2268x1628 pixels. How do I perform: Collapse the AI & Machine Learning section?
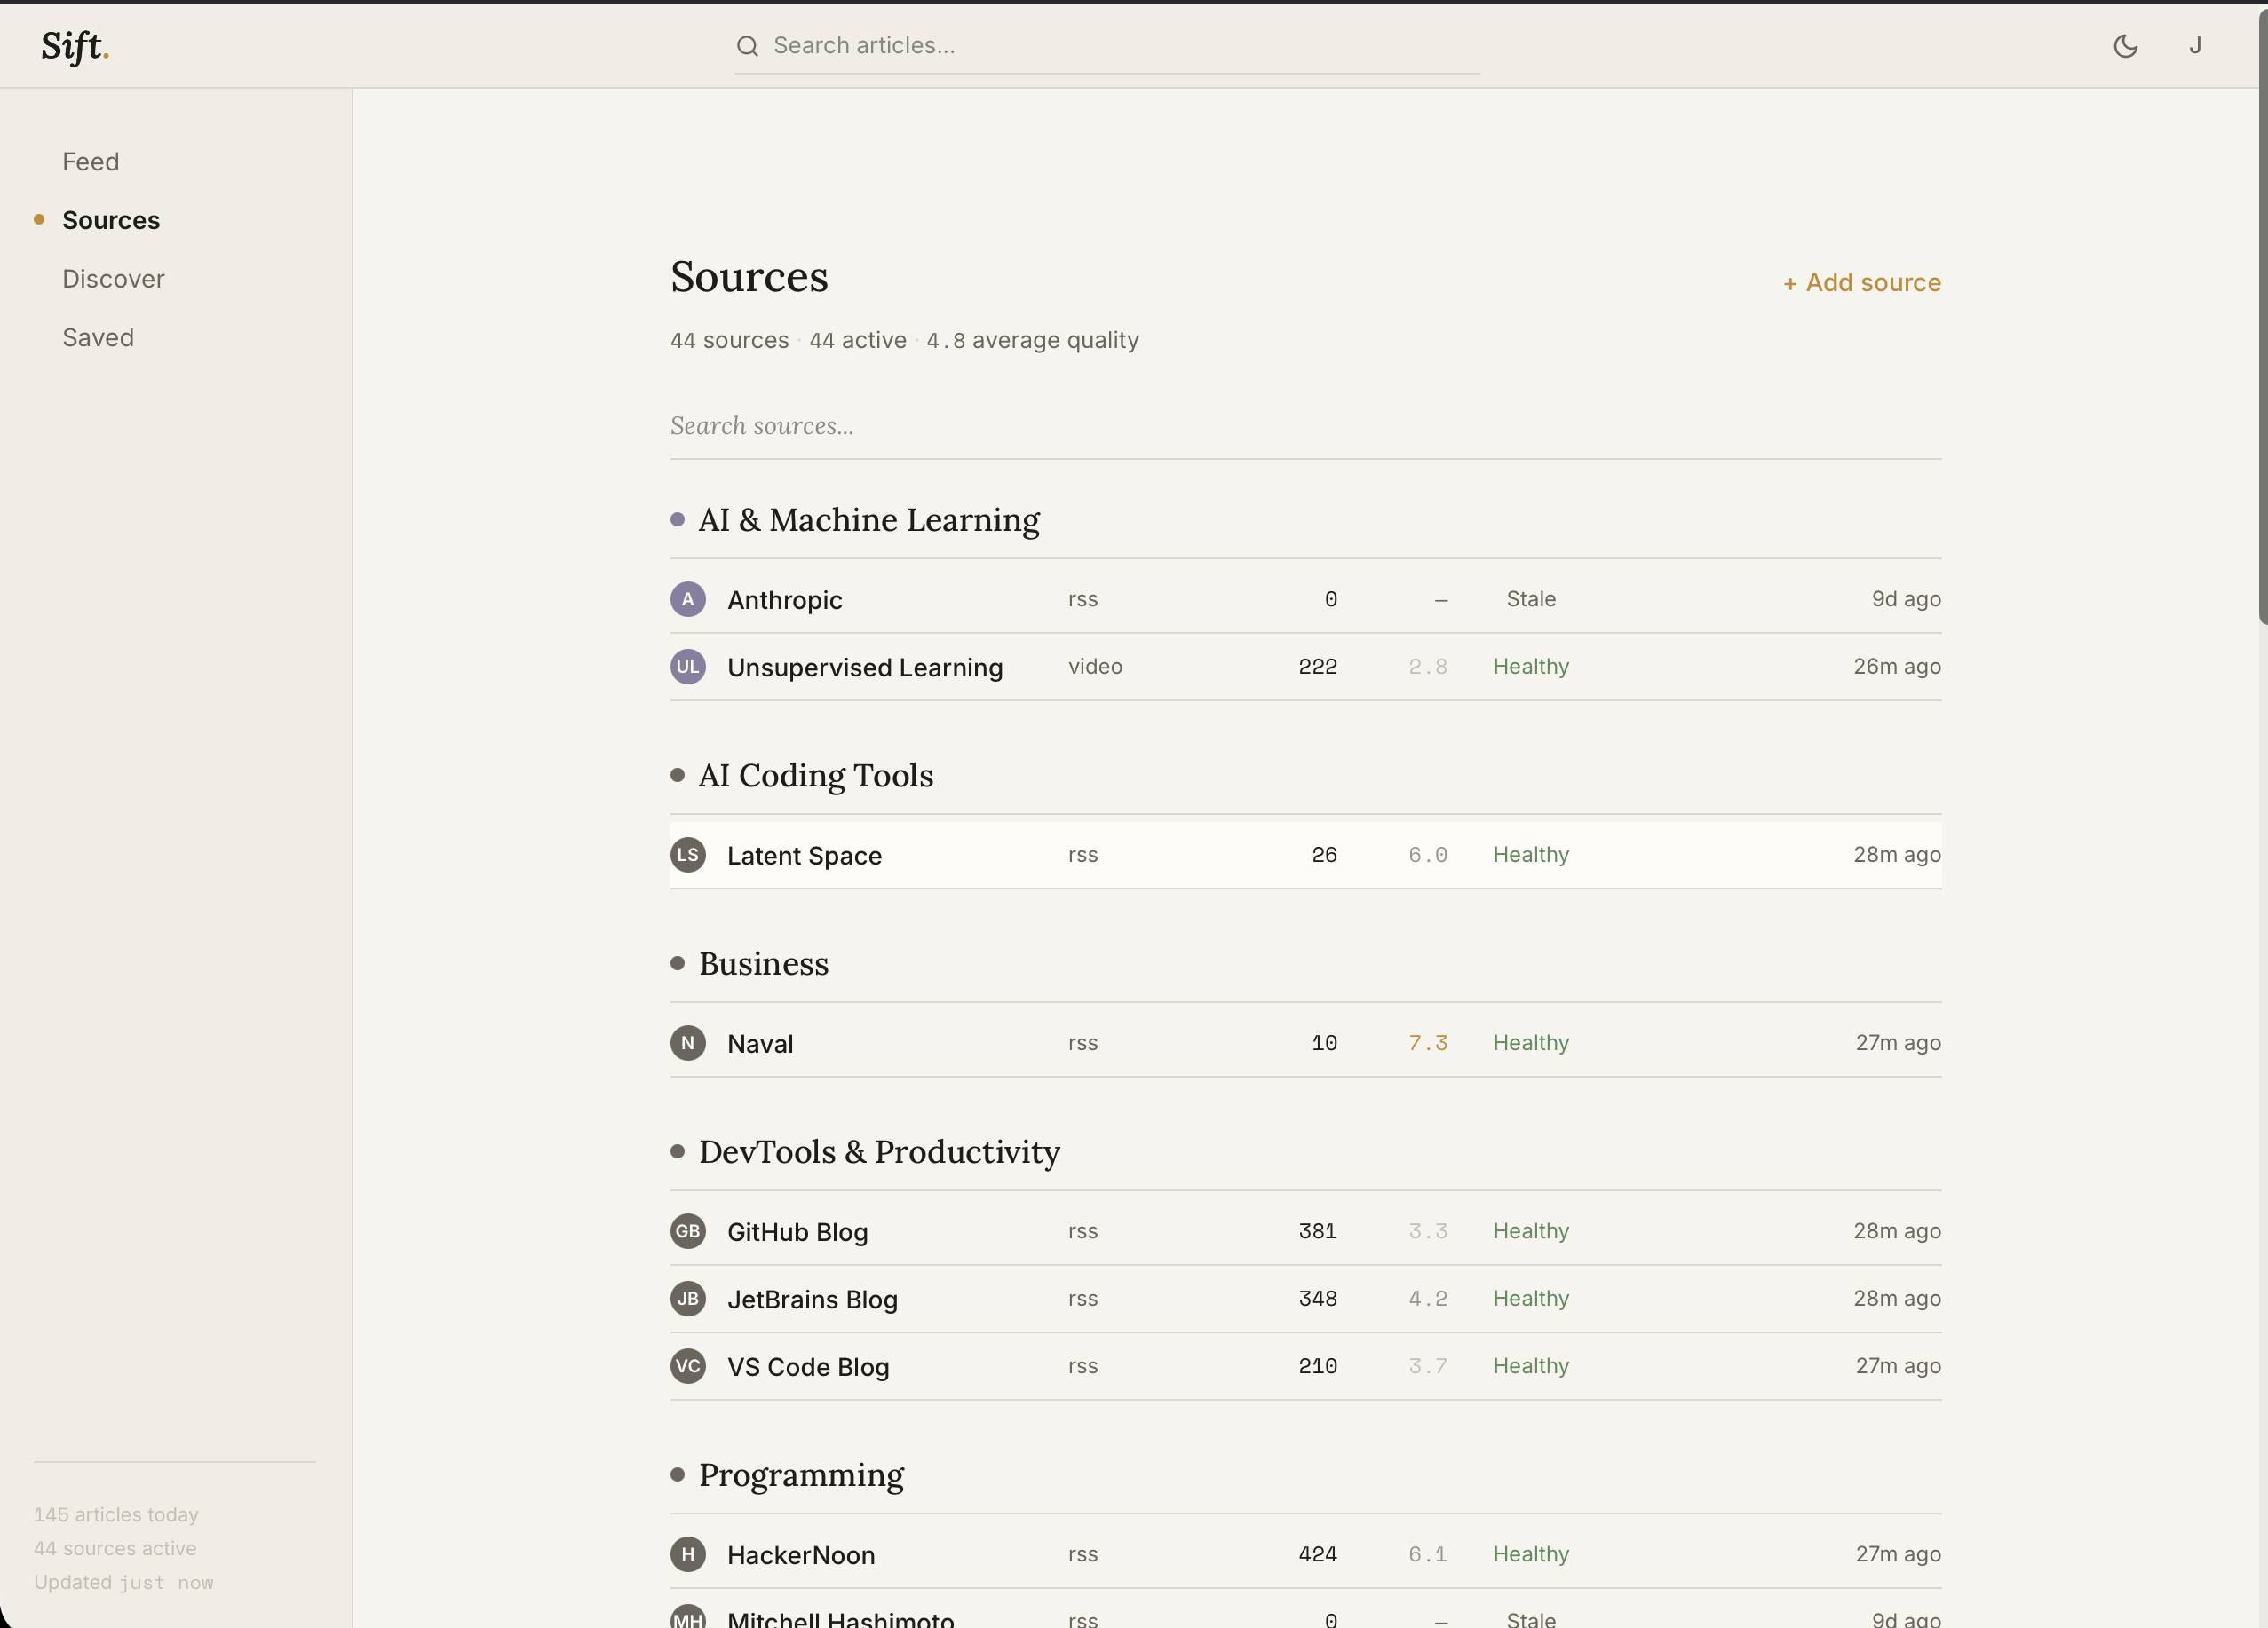point(867,519)
